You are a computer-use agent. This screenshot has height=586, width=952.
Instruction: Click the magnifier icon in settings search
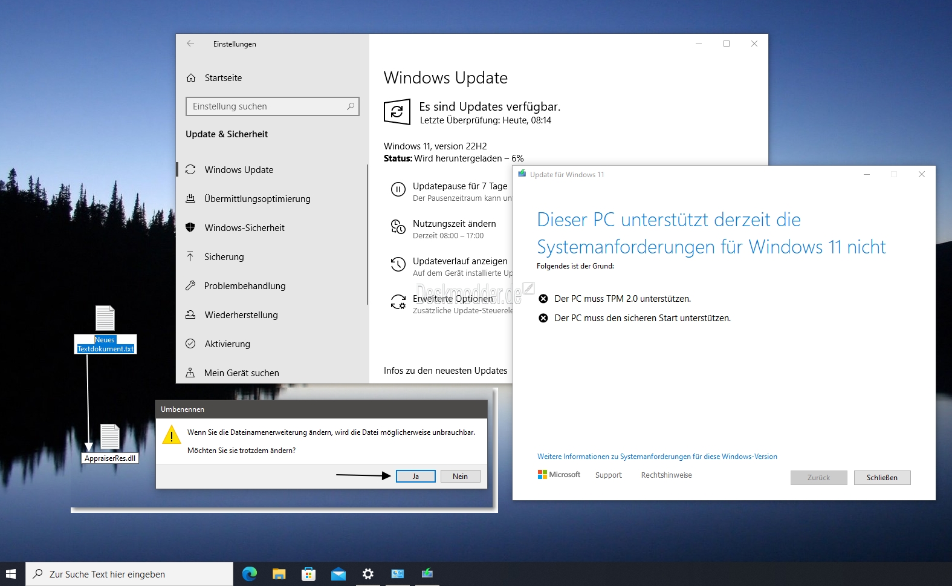coord(351,106)
